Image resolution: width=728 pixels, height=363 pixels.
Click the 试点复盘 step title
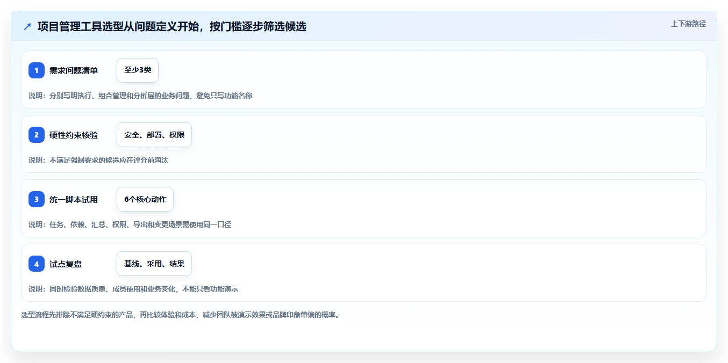pyautogui.click(x=66, y=264)
